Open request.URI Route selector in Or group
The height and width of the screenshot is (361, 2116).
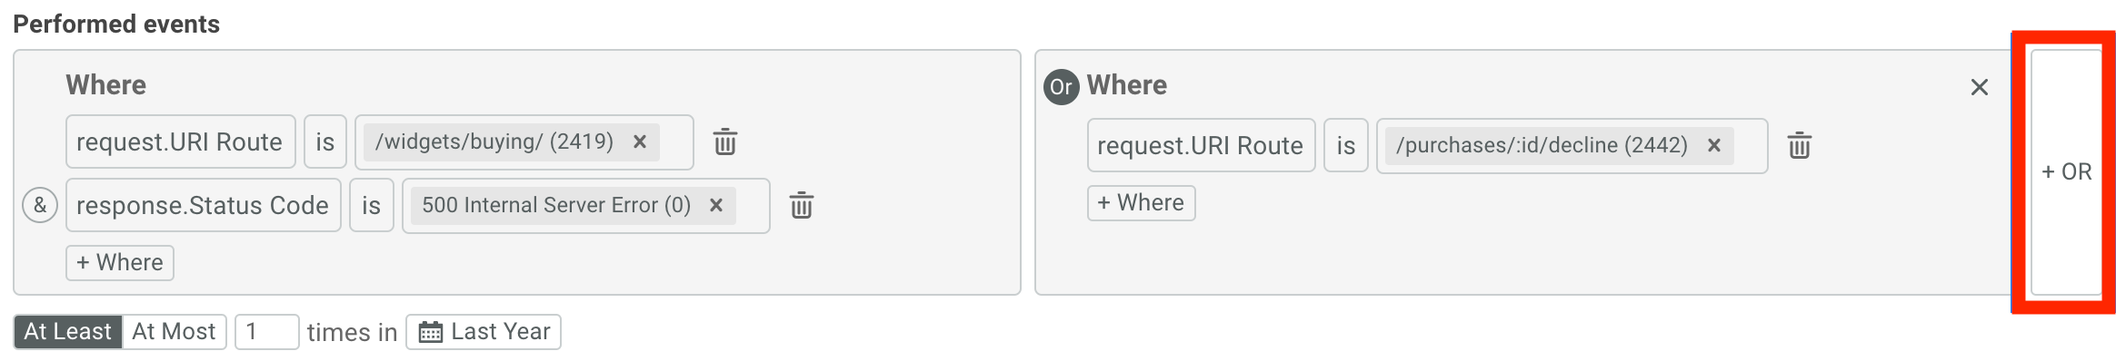[x=1201, y=145]
